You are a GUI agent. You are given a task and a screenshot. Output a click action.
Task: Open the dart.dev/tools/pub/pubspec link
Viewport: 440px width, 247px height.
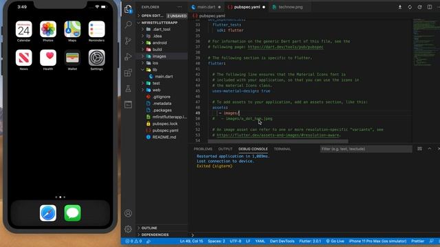point(285,47)
